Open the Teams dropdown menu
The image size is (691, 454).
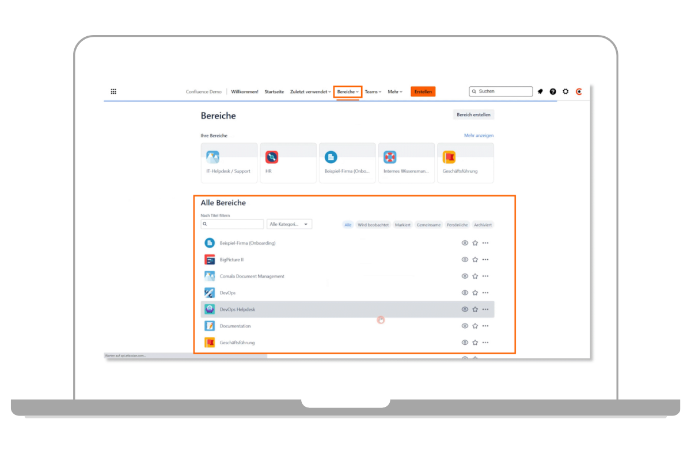(373, 92)
